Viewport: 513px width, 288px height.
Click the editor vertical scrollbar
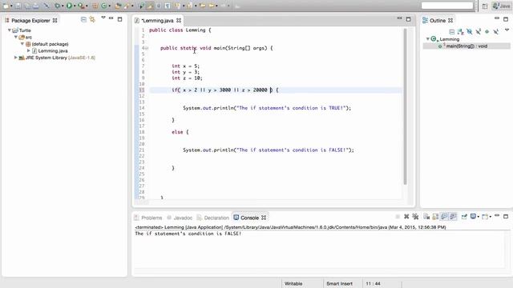[x=405, y=106]
